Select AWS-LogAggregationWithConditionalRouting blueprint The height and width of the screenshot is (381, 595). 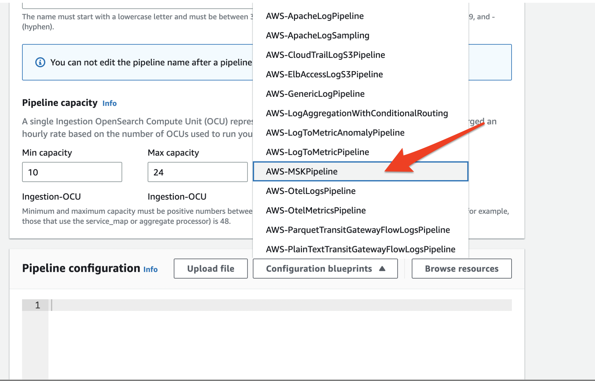click(360, 113)
